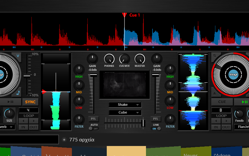This screenshot has width=249, height=156.
Task: Click the Feedb effect knob
Action: (239, 114)
